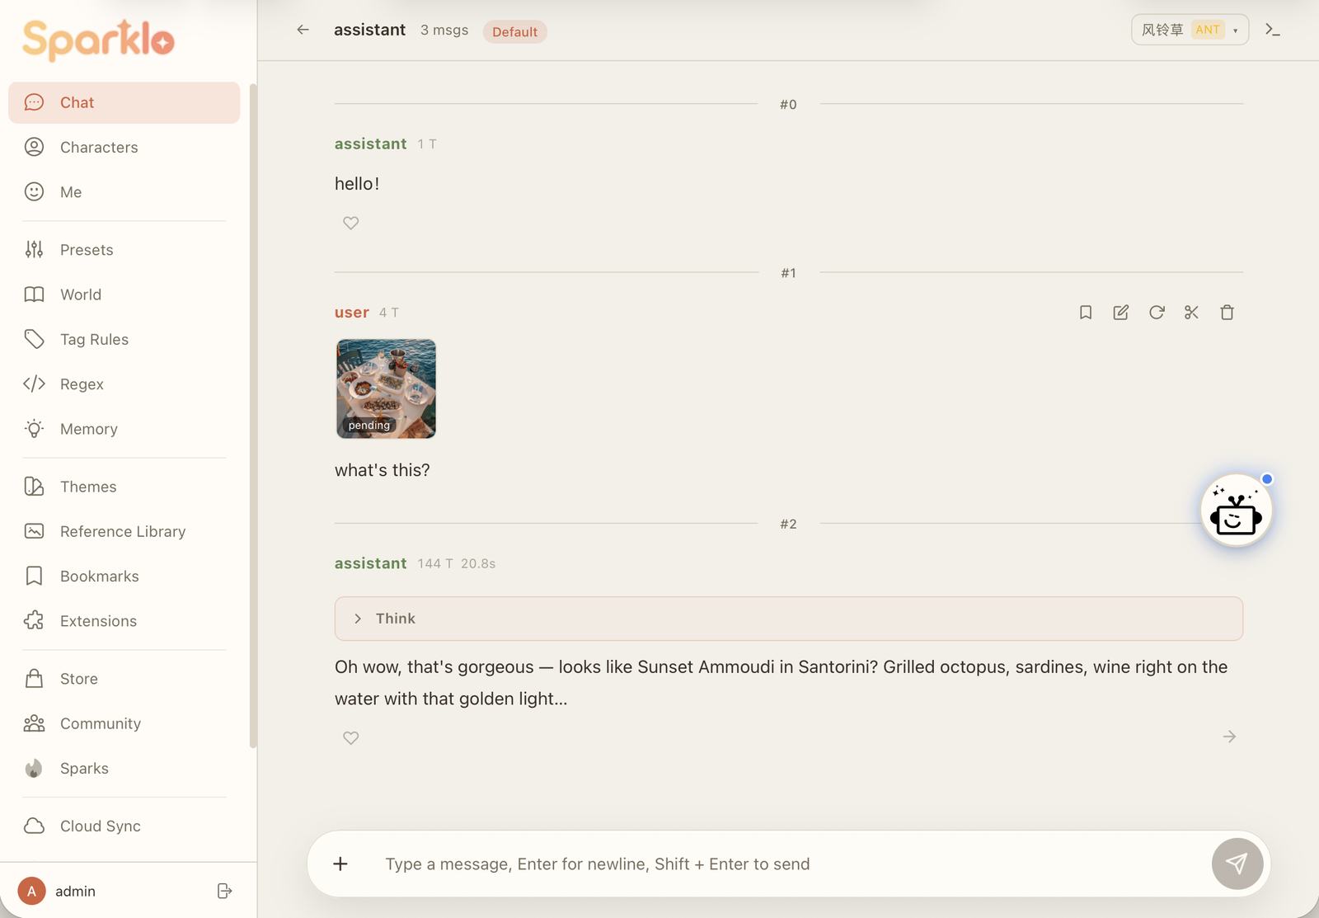This screenshot has height=918, width=1319.
Task: Go back using the left arrow
Action: coord(303,30)
